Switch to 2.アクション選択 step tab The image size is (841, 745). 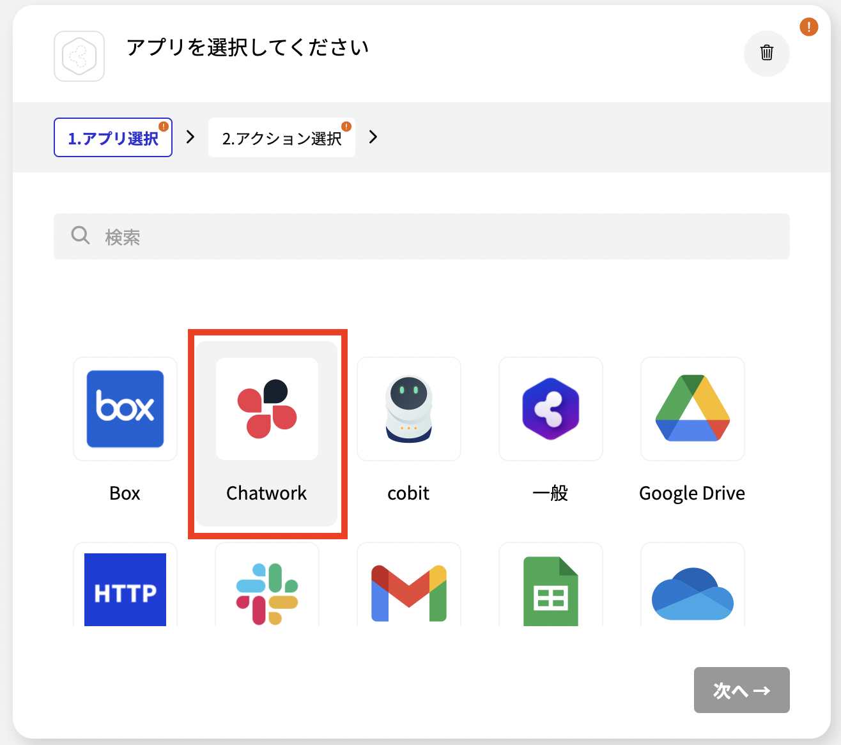[282, 137]
